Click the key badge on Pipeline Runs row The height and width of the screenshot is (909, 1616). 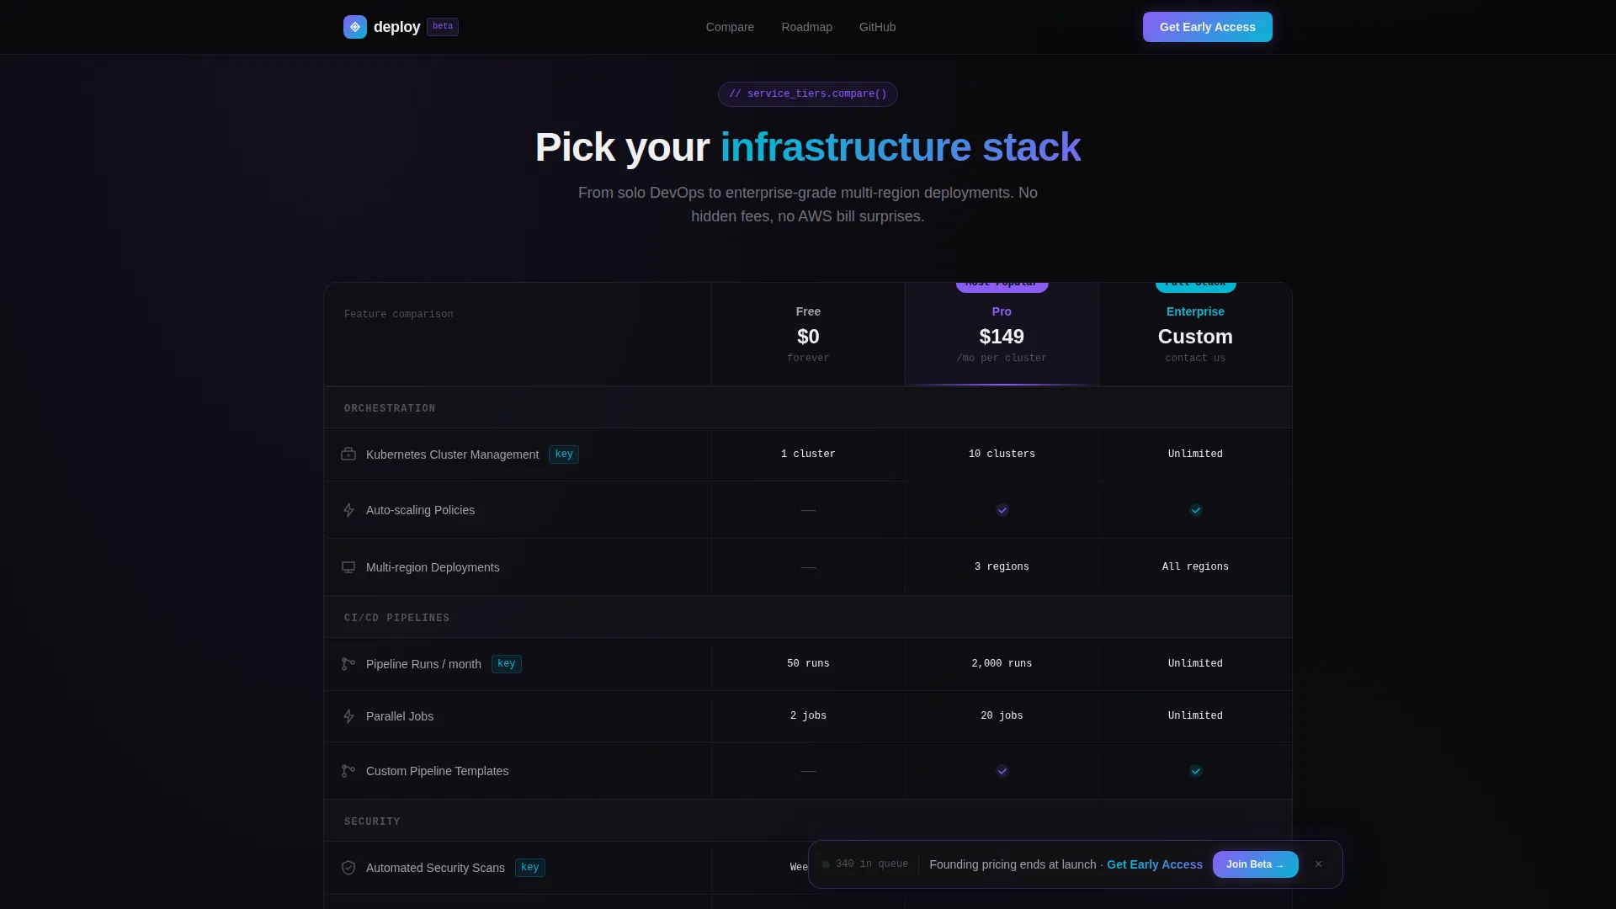[x=507, y=664]
